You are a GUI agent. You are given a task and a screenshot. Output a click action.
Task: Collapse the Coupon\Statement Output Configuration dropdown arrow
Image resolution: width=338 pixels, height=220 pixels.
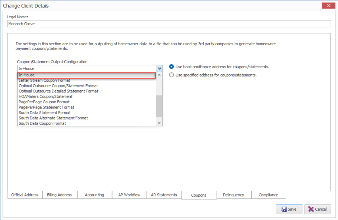click(159, 69)
